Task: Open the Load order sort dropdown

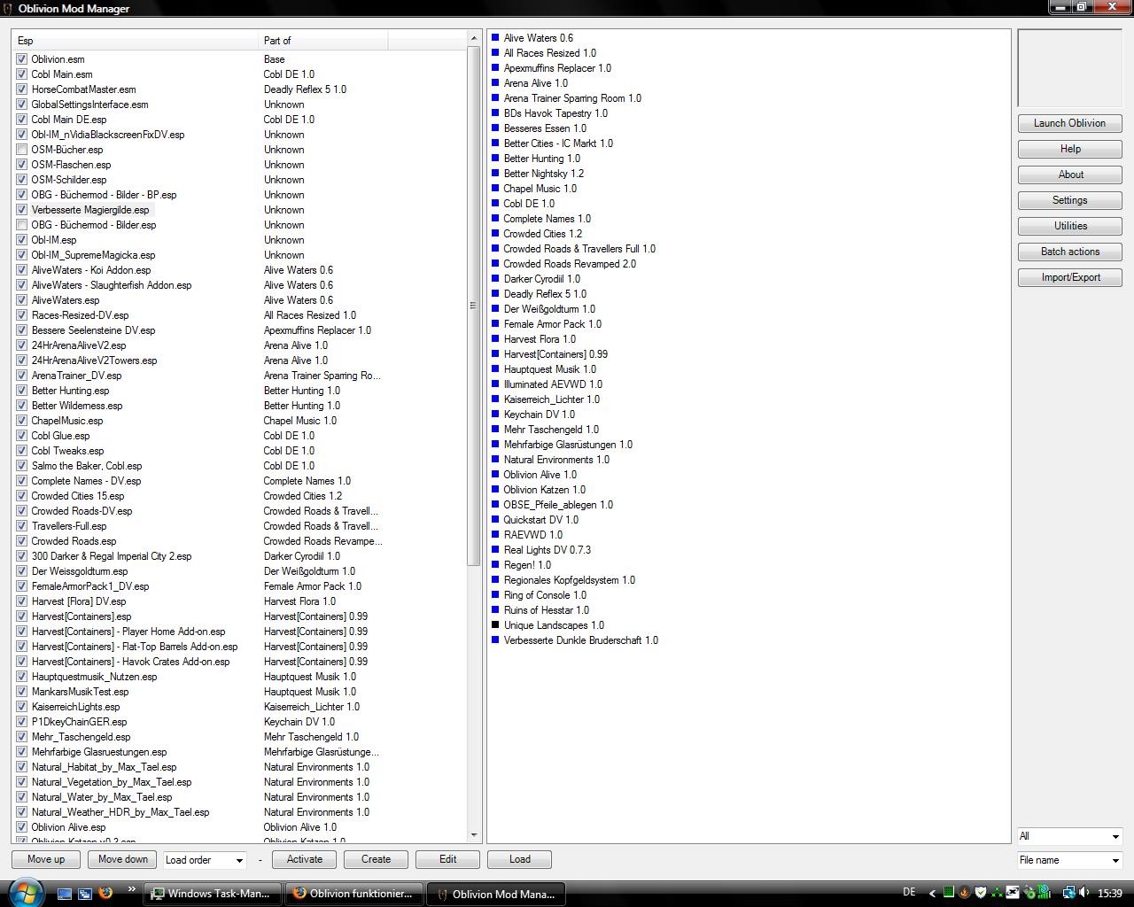Action: pyautogui.click(x=205, y=860)
